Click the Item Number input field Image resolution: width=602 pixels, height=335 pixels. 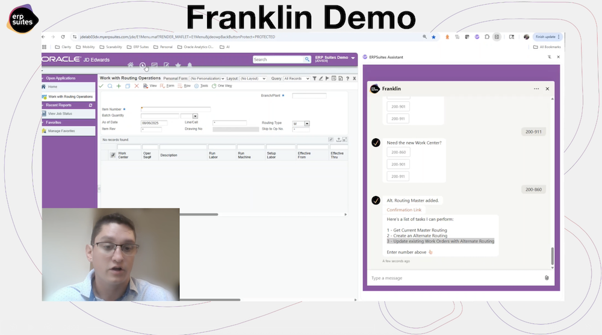176,109
